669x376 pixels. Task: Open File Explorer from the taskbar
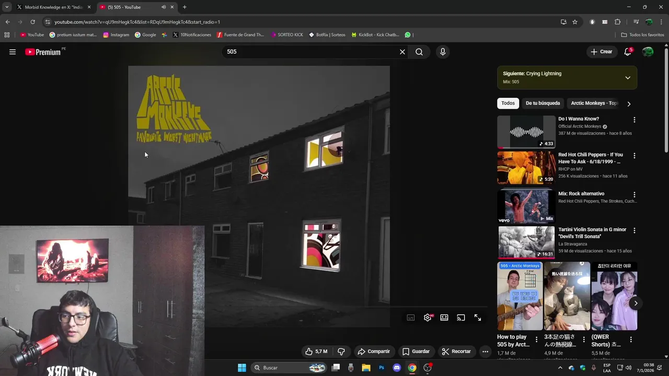coord(366,368)
